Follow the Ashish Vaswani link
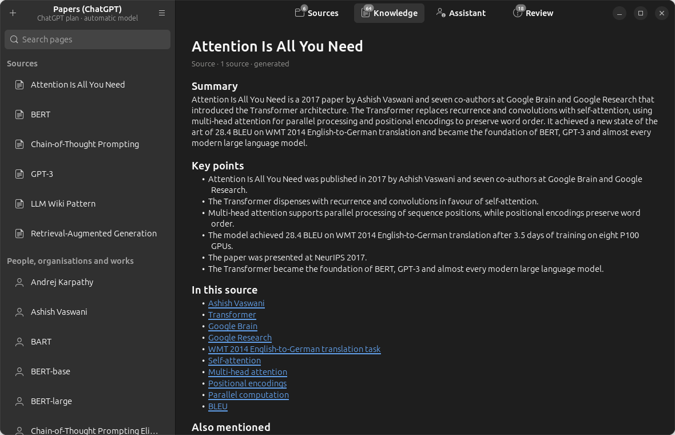675x435 pixels. tap(236, 303)
